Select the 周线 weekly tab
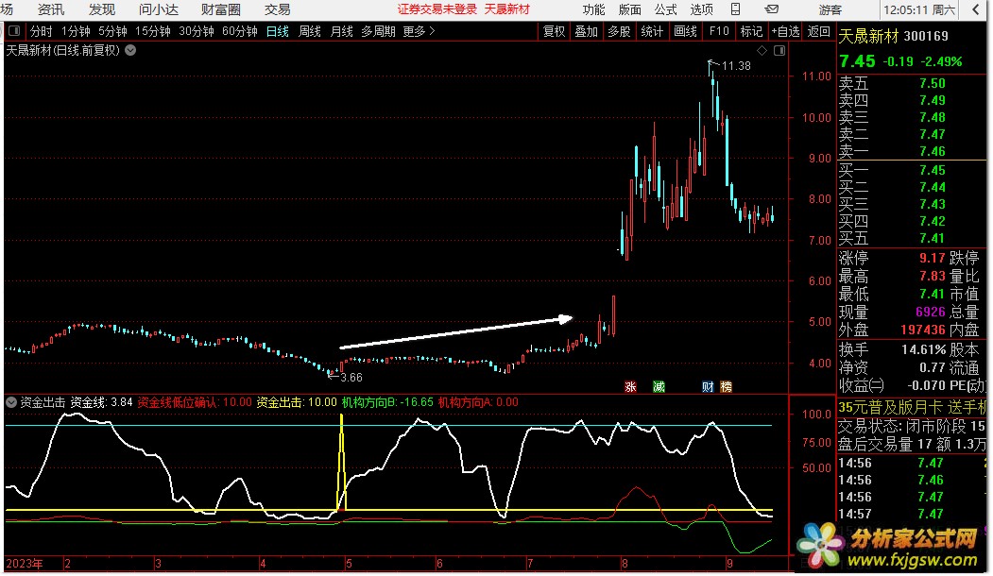Image resolution: width=993 pixels, height=576 pixels. tap(310, 31)
